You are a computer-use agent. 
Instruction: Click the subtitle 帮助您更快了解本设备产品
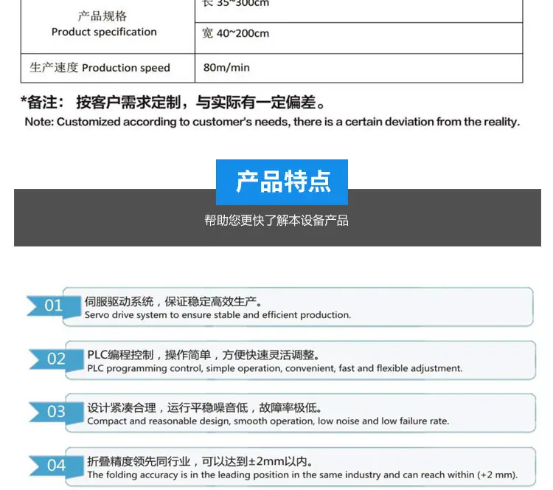276,221
